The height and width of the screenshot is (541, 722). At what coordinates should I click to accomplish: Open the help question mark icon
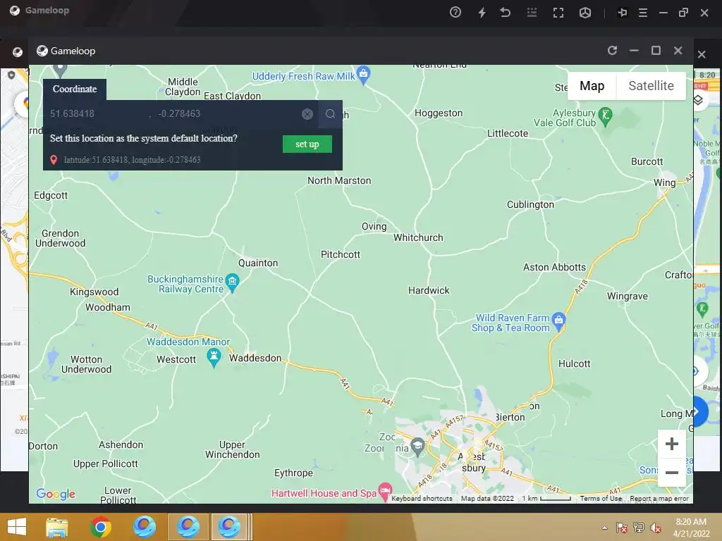(455, 13)
